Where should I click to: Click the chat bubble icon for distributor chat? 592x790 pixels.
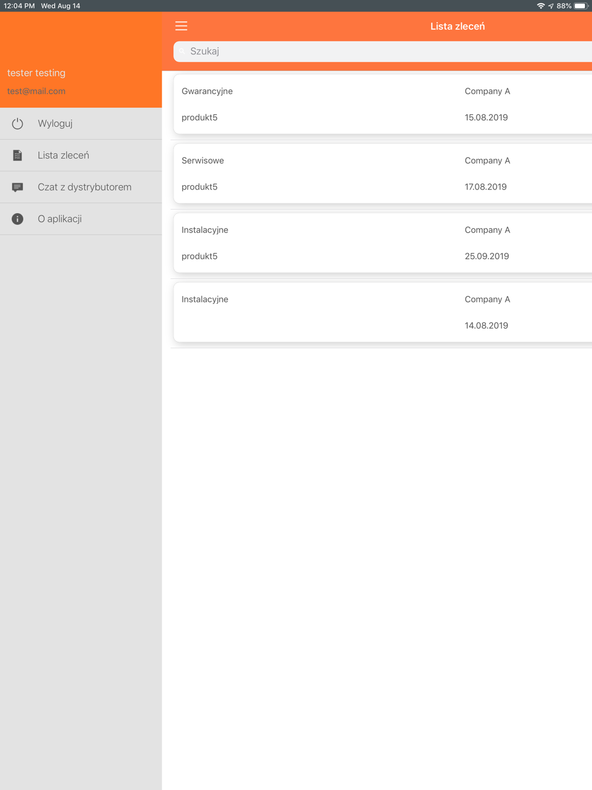[x=18, y=187]
